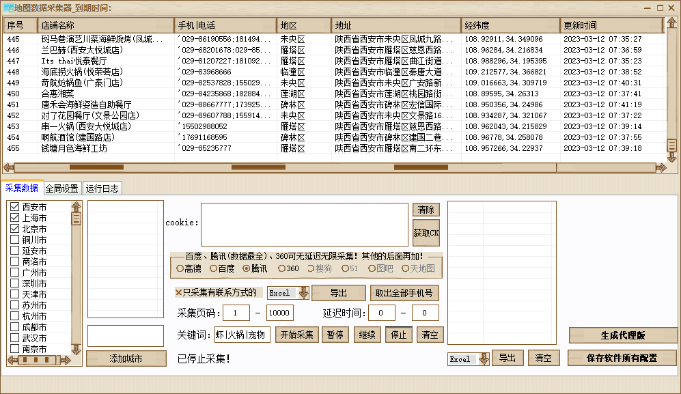The width and height of the screenshot is (681, 394).
Task: Click the table's scroll down arrow
Action: pyautogui.click(x=671, y=156)
